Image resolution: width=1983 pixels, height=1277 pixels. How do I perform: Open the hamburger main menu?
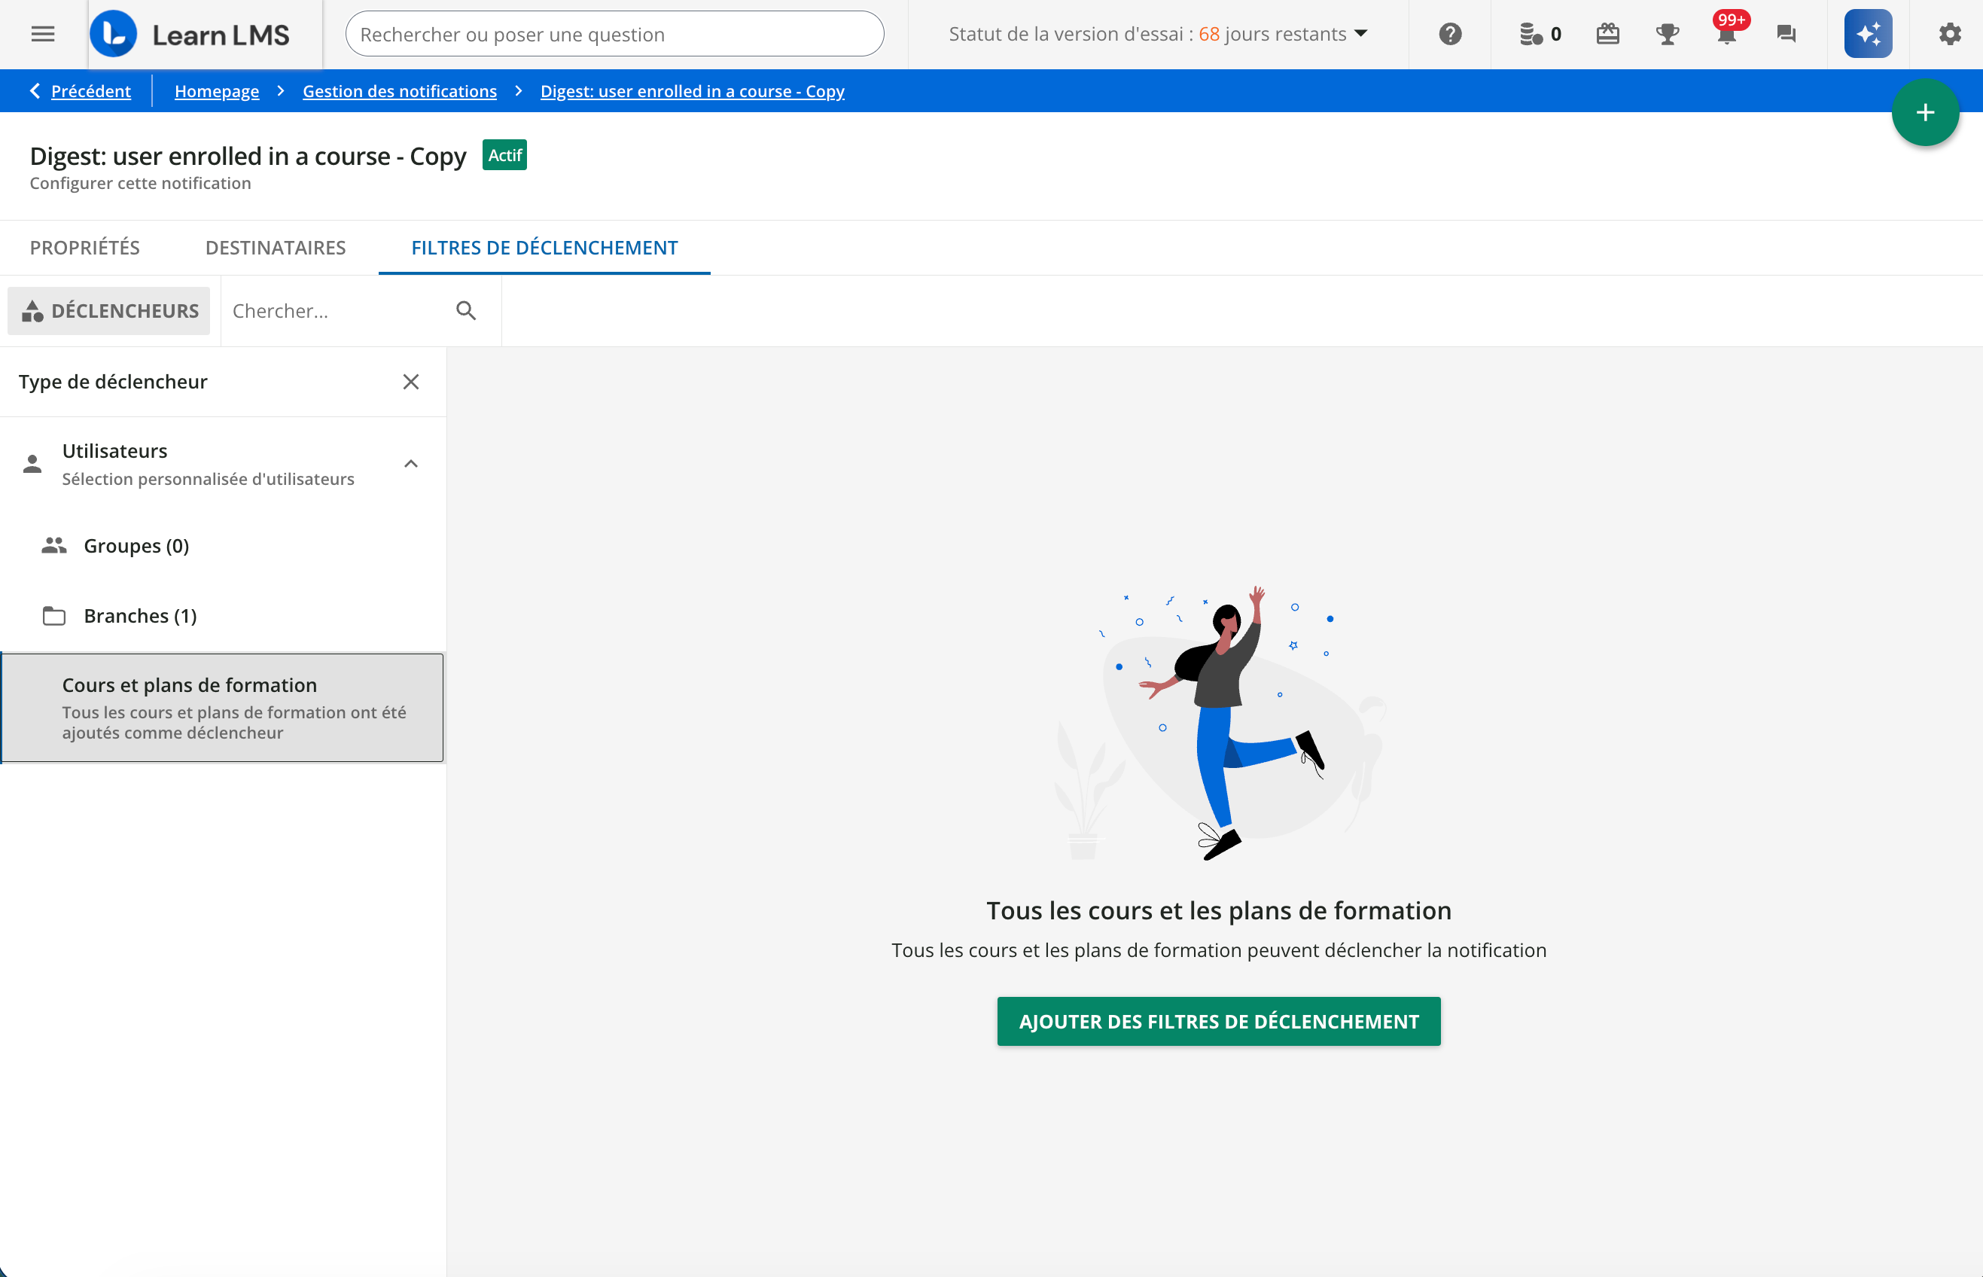42,34
